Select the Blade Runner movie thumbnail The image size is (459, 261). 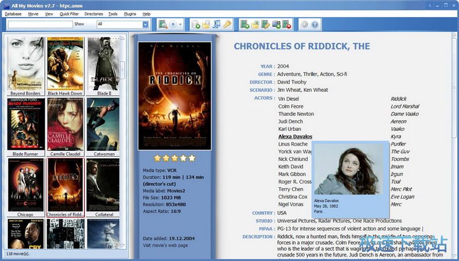pos(26,125)
